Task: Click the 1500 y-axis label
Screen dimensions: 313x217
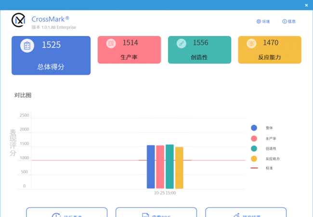Action: coord(25,144)
